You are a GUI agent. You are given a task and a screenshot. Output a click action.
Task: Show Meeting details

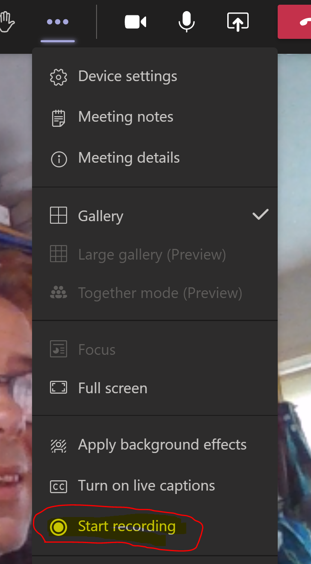(155, 158)
